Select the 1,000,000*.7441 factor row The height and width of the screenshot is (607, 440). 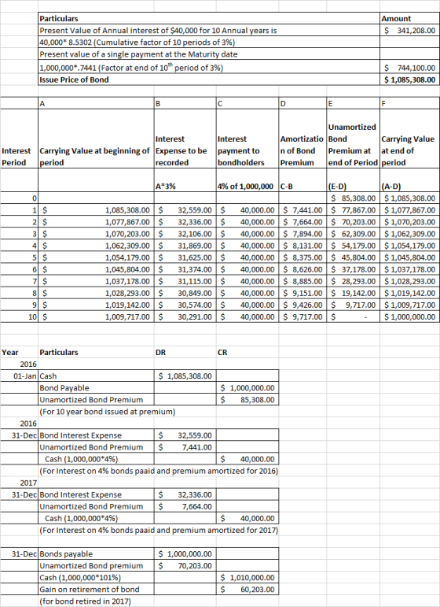point(209,68)
